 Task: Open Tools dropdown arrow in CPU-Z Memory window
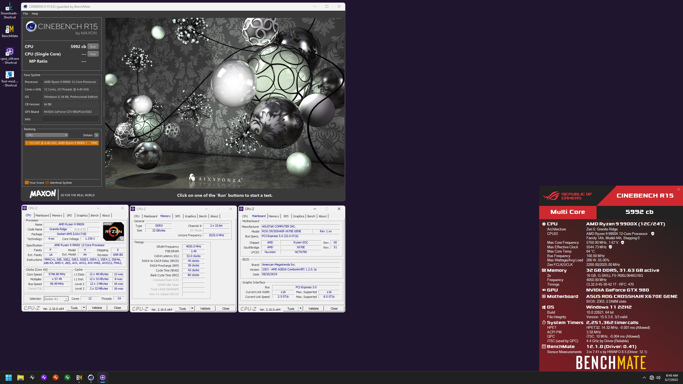pos(192,309)
